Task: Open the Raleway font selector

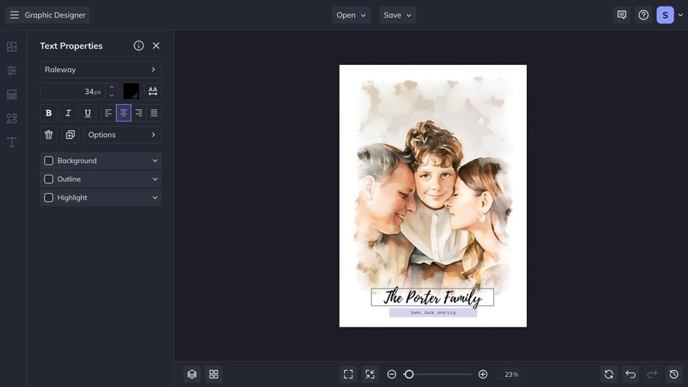Action: pyautogui.click(x=101, y=69)
